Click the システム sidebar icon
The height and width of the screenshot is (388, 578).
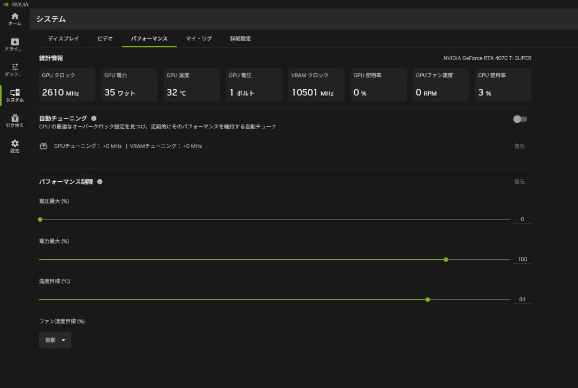(x=14, y=92)
